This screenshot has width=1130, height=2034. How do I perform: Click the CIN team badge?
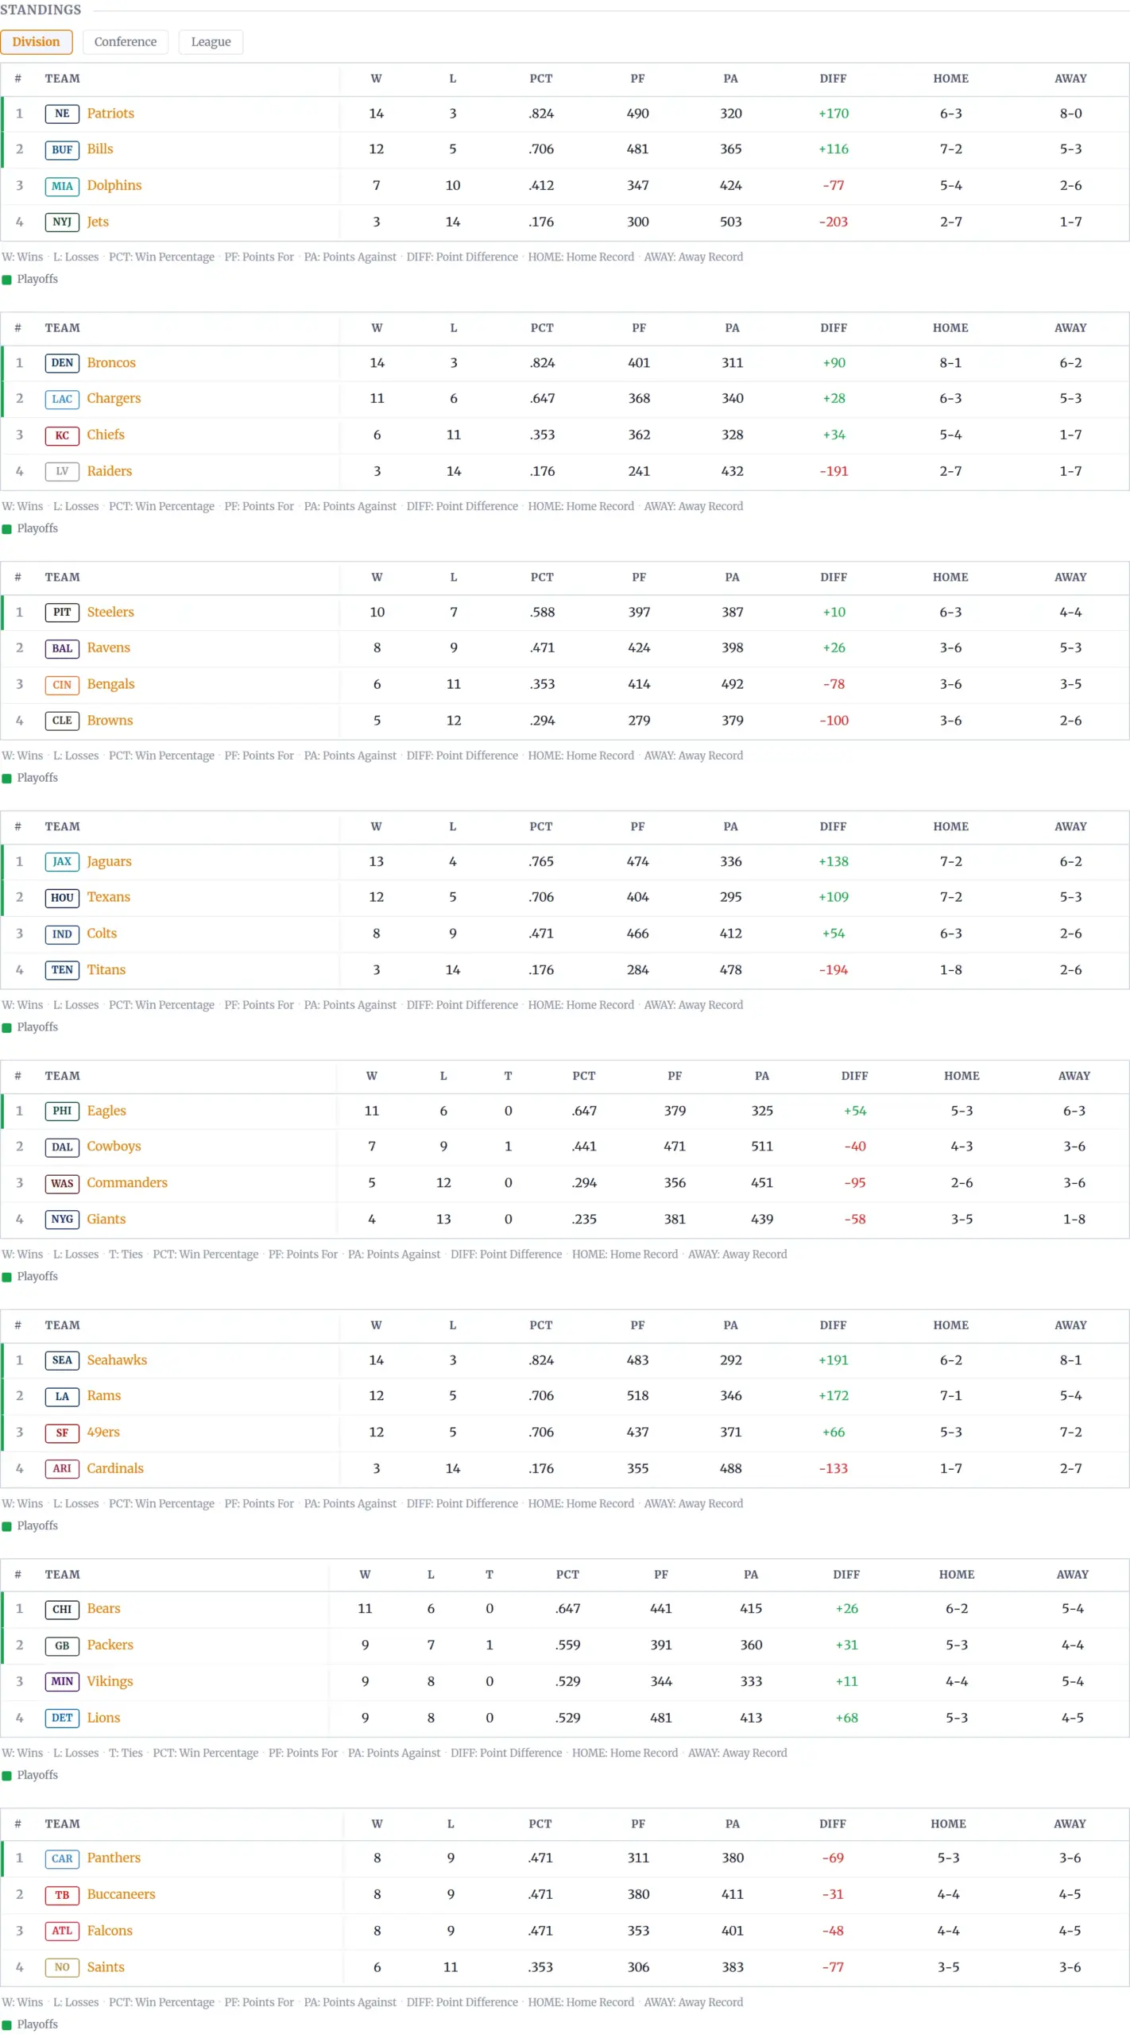coord(62,685)
